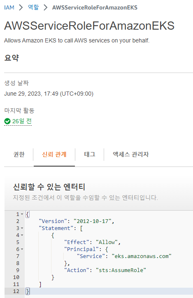The height and width of the screenshot is (298, 193).
Task: Collapse the JSON fold arrow on line 1
Action: pyautogui.click(x=22, y=214)
